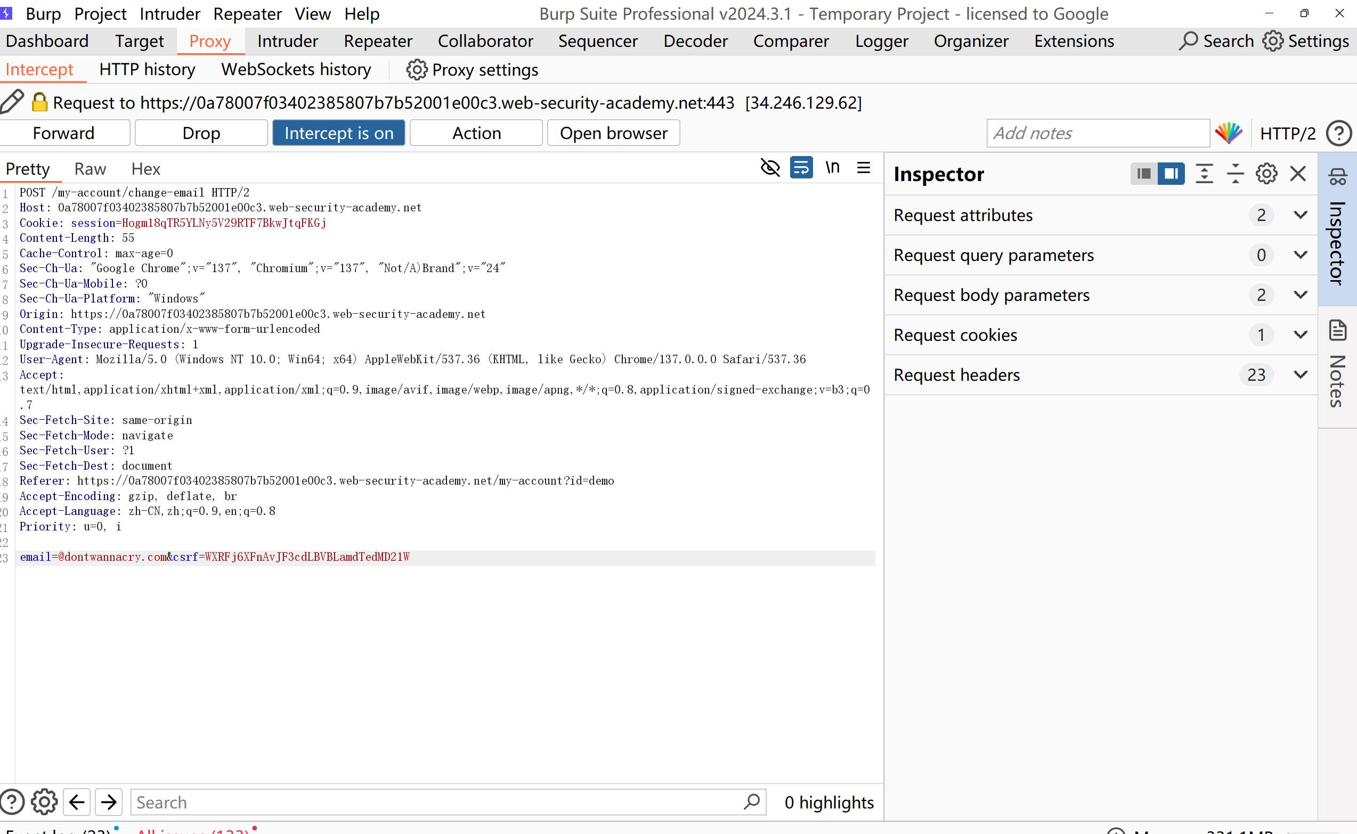
Task: Collapse all Inspector sections icon
Action: point(1235,174)
